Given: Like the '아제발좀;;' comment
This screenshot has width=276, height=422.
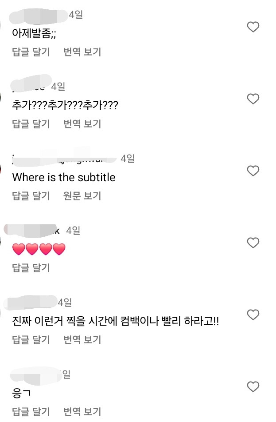Looking at the screenshot, I should coord(253,27).
